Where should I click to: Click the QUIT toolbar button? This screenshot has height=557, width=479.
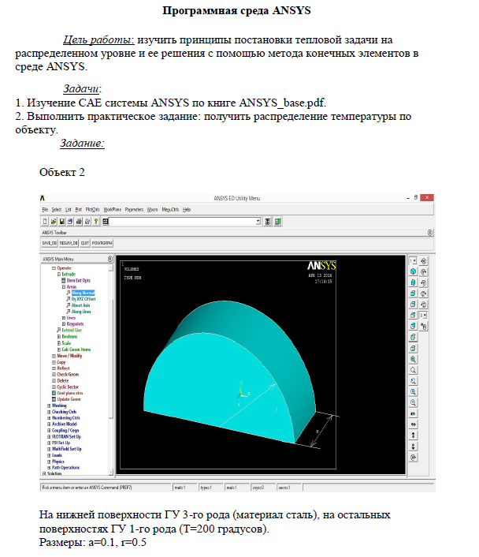[x=85, y=243]
